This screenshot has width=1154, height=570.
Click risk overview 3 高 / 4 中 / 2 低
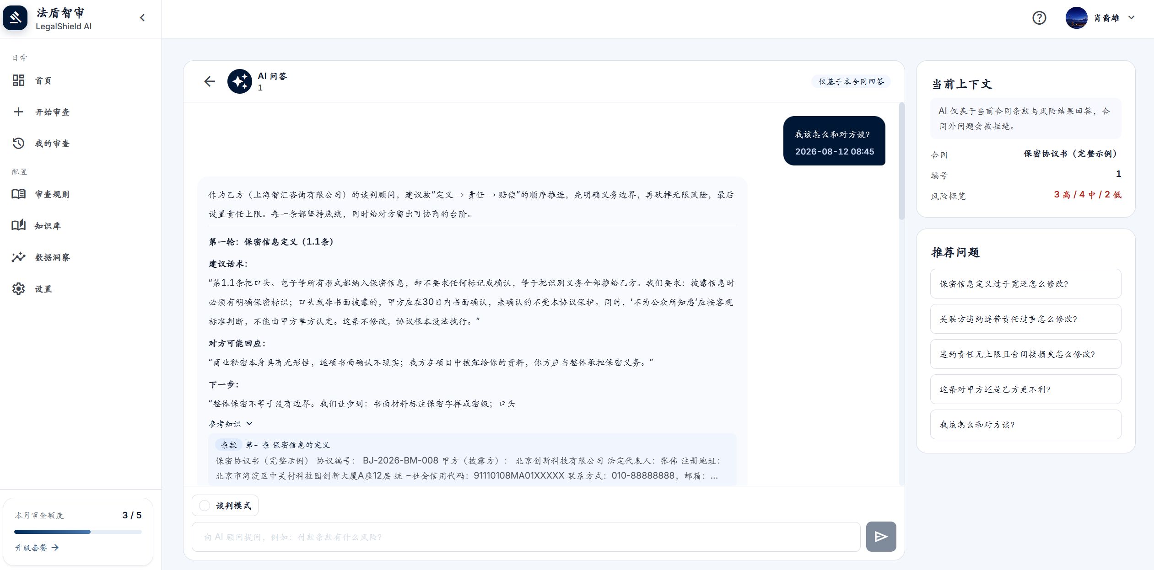tap(1087, 195)
